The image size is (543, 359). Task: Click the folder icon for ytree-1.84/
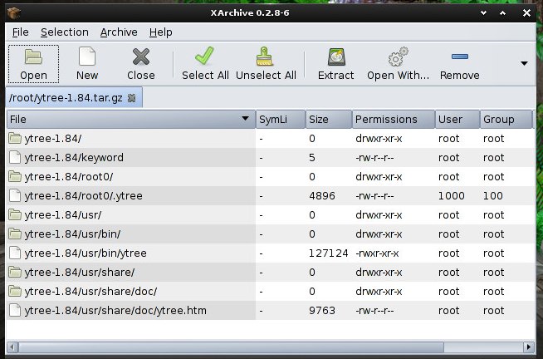point(15,138)
